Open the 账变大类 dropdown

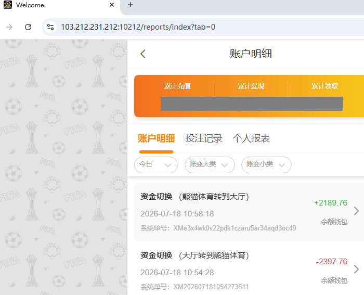[210, 165]
